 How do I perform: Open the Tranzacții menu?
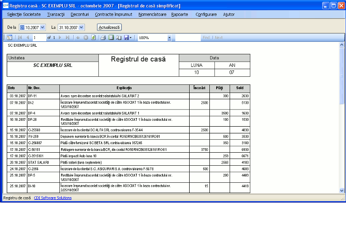coord(56,14)
